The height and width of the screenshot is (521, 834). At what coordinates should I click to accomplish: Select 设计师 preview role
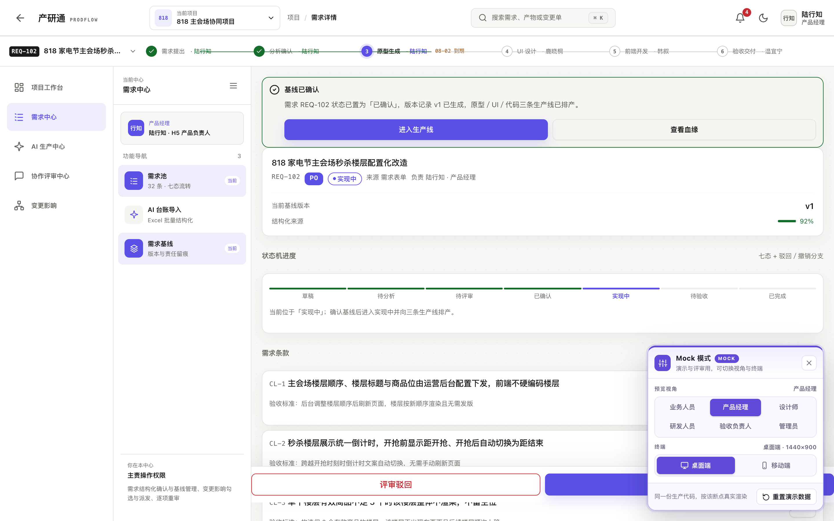(x=789, y=407)
